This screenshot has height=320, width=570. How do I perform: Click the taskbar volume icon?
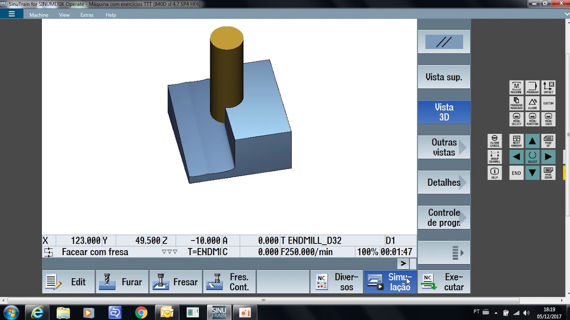pos(526,313)
